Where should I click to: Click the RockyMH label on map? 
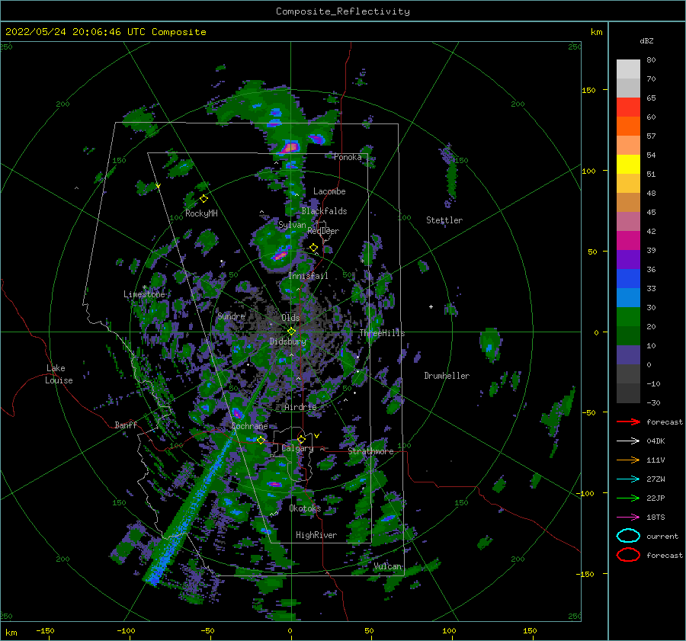tap(201, 213)
